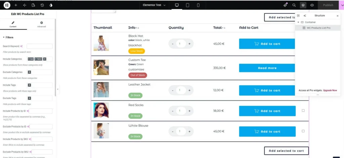The height and width of the screenshot is (158, 344).
Task: Tick the Red Socks row checkbox
Action: click(x=303, y=110)
